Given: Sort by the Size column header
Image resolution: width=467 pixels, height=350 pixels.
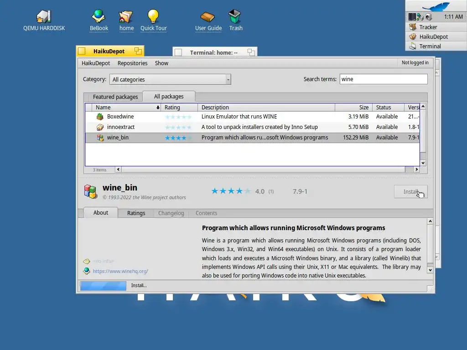Looking at the screenshot, I should pos(353,108).
